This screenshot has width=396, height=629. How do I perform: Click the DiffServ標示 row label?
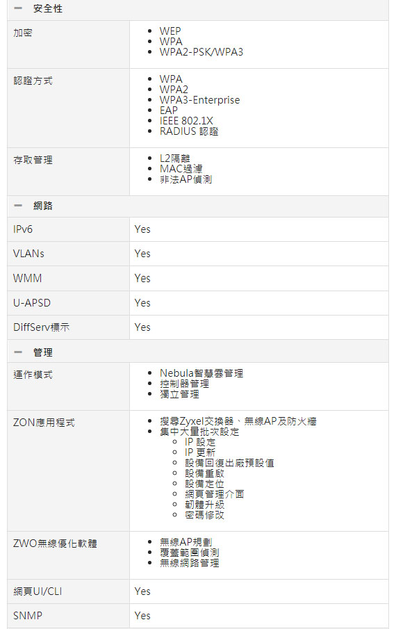click(x=41, y=327)
